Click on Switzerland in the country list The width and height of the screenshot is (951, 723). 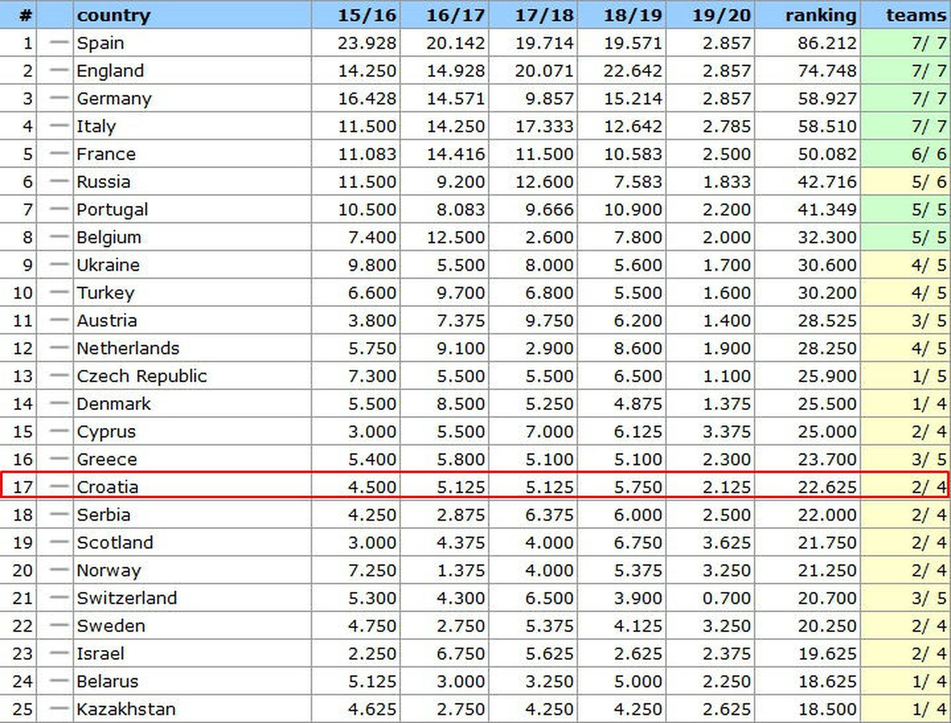tap(127, 598)
